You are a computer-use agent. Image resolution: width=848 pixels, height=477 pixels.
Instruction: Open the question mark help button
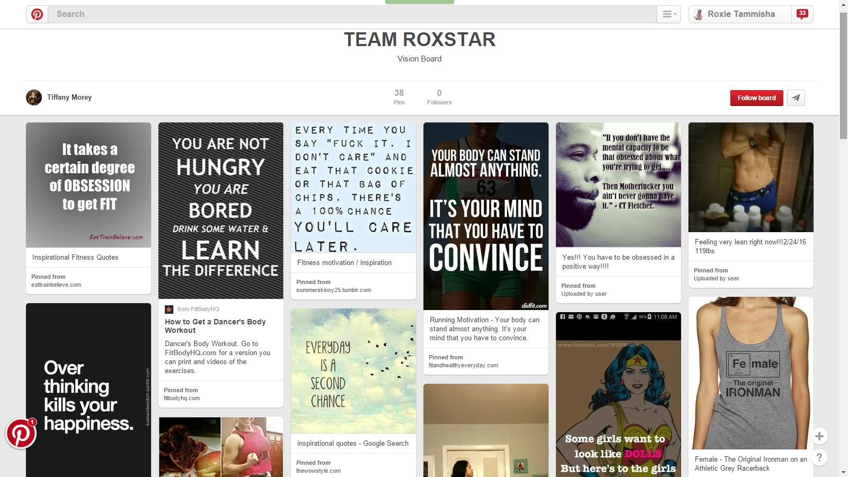pos(819,457)
